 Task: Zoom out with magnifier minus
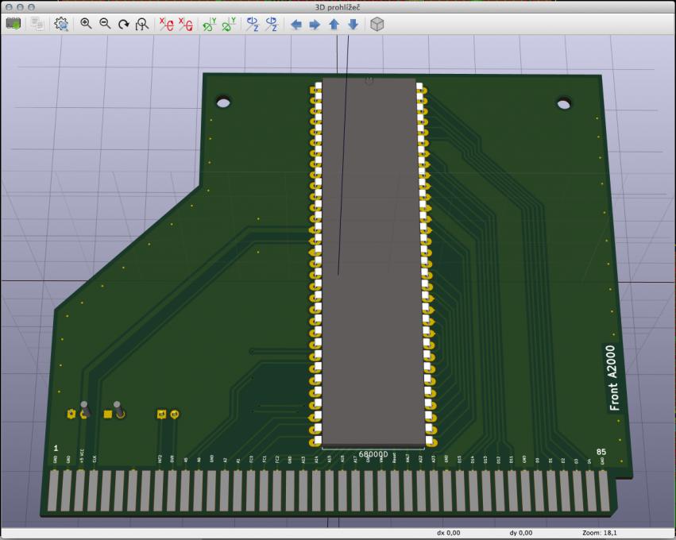coord(104,24)
